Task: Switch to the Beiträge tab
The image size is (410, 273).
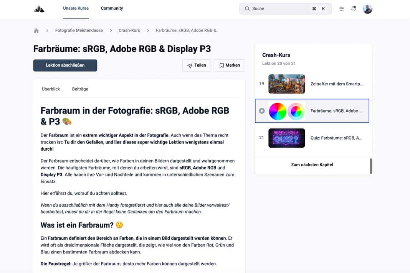Action: tap(80, 89)
